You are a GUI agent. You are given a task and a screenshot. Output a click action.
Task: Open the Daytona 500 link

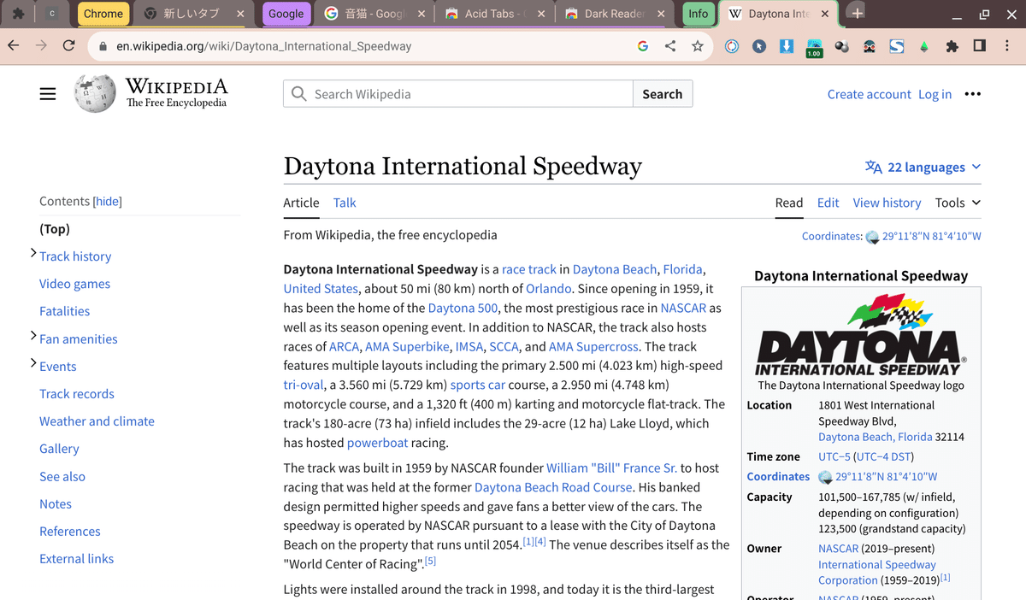[463, 308]
